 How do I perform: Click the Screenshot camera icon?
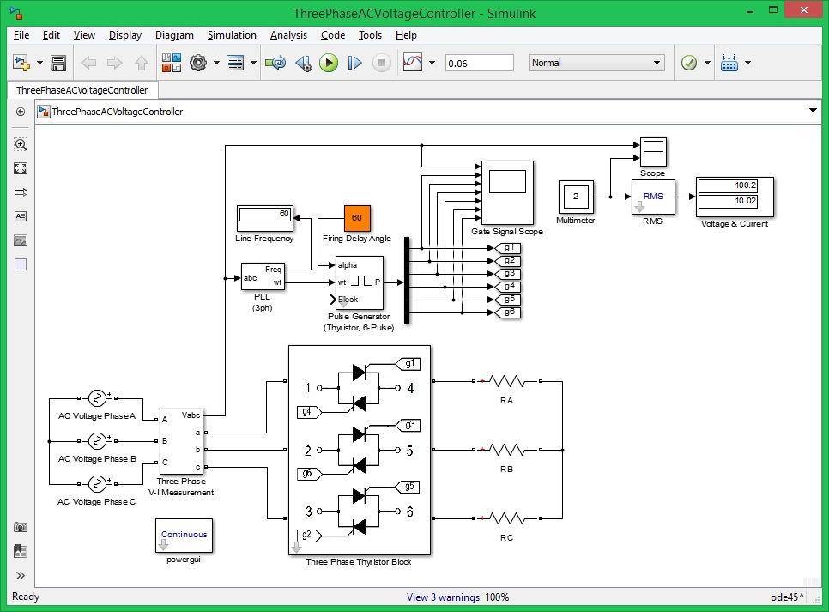click(x=21, y=527)
